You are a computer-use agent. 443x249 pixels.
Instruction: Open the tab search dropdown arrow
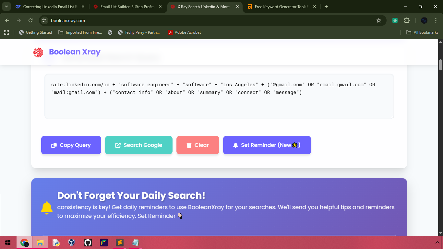click(6, 6)
